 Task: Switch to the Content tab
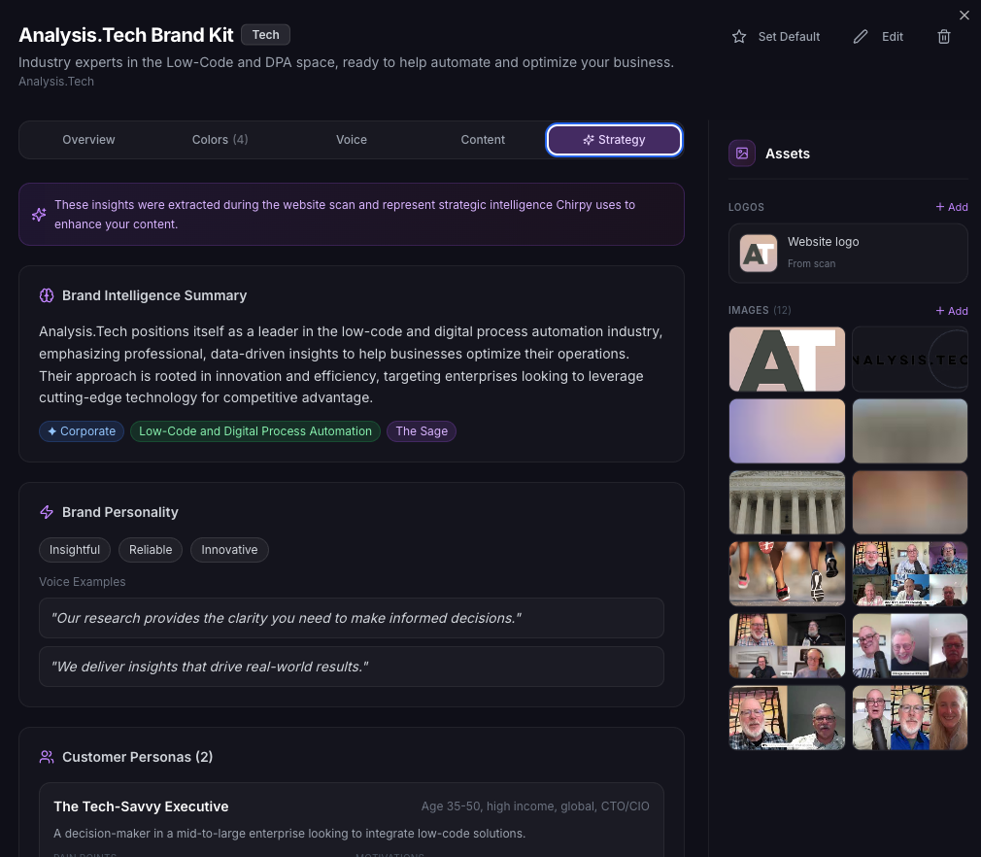point(483,140)
